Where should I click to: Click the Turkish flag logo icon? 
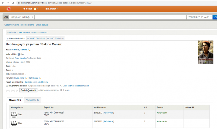pyautogui.click(x=9, y=9)
